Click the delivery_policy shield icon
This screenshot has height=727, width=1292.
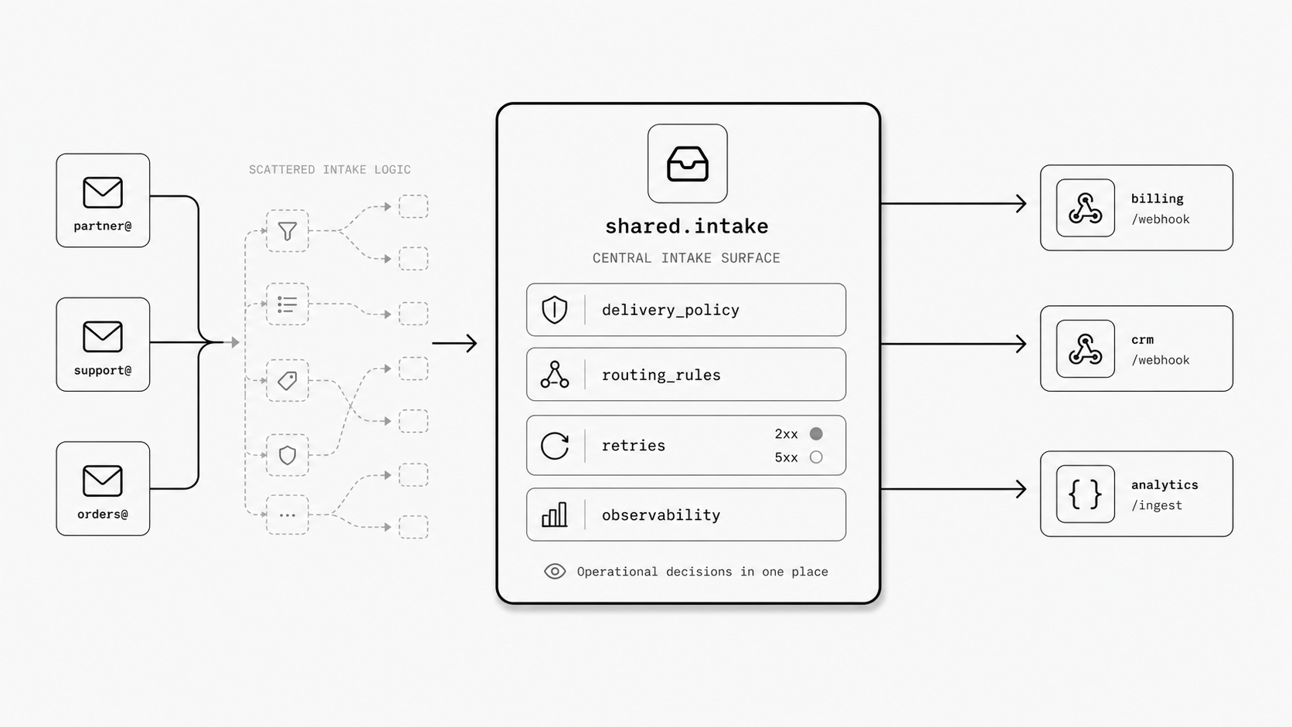tap(555, 310)
